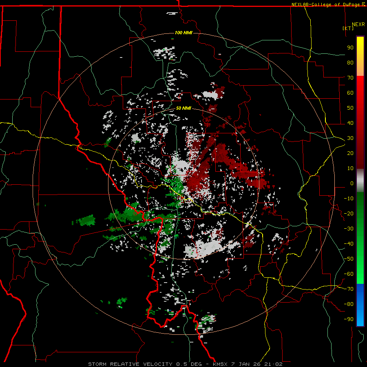This screenshot has width=367, height=367.
Task: Click the 7 JAN 26 21:02 timestamp
Action: (x=257, y=364)
